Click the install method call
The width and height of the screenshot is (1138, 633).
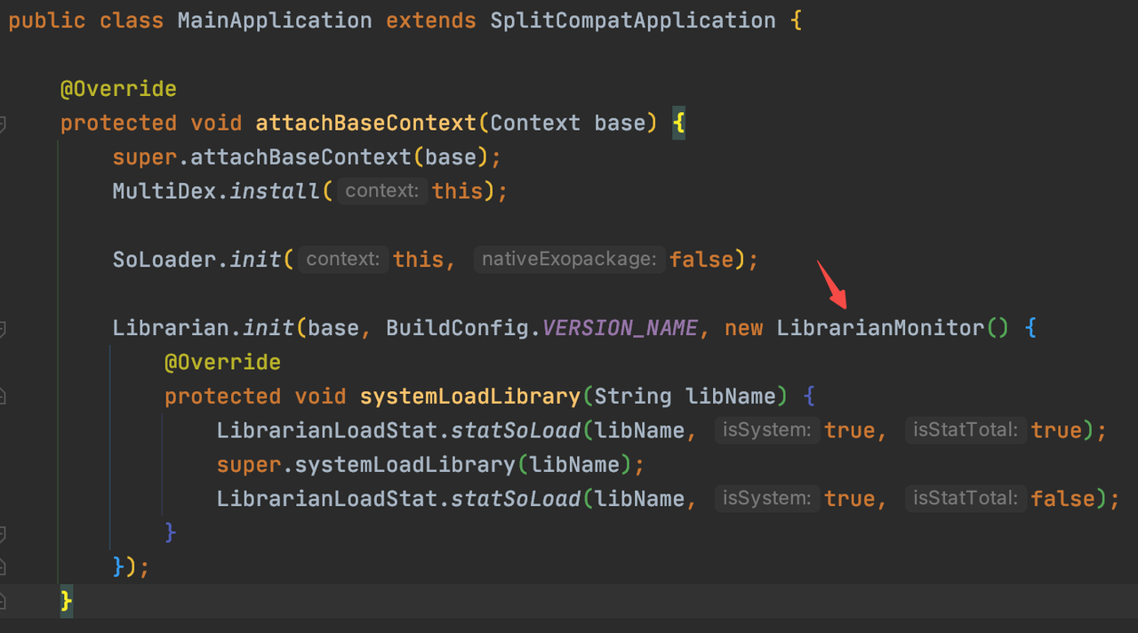(275, 191)
